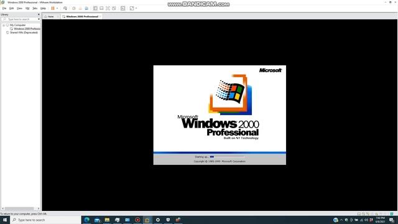Open the Action Center notifications icon
The image size is (398, 224).
391,220
